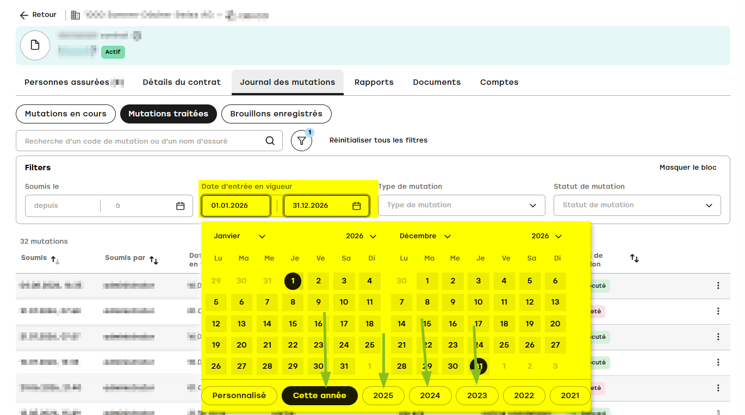Click the document icon in the header card
745x415 pixels.
click(x=35, y=45)
